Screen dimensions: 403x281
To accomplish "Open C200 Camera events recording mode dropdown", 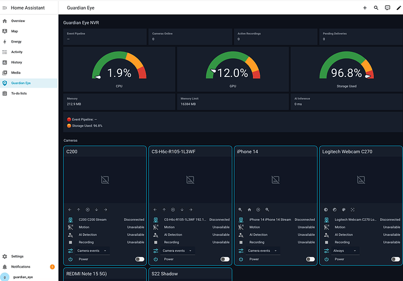I will tap(92, 251).
